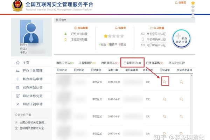Open 安全防护详情 magnifier for the second 2019-04-11 row

coord(181,117)
